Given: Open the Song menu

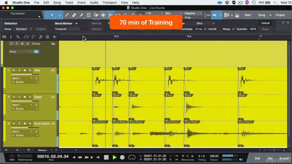Looking at the screenshot, I should (x=57, y=3).
